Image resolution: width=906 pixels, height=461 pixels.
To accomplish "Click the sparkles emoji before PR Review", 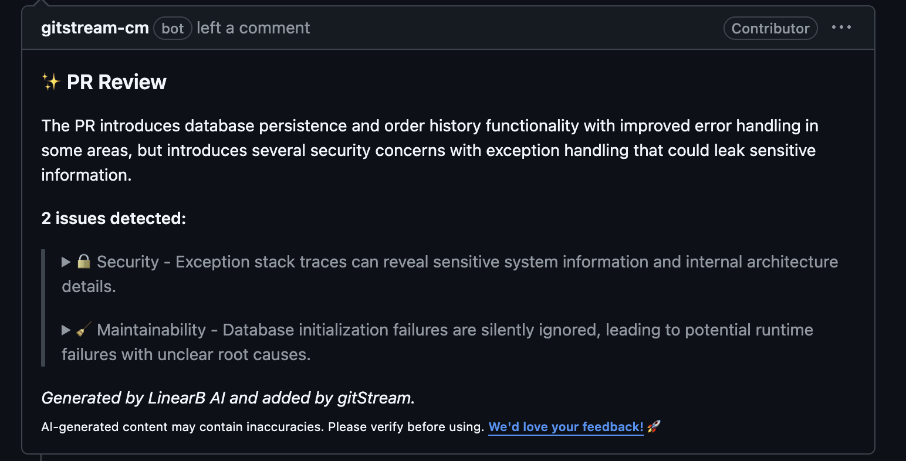I will (x=51, y=82).
